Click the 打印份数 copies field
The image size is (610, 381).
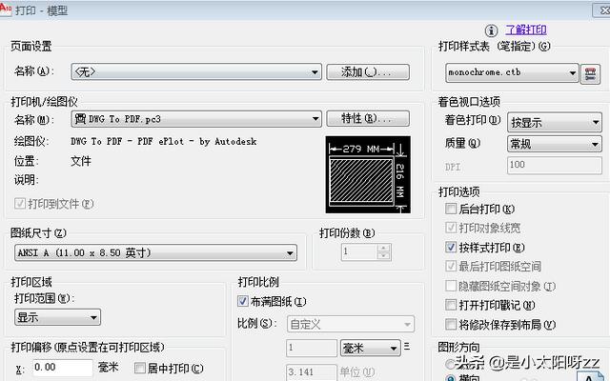pos(358,251)
